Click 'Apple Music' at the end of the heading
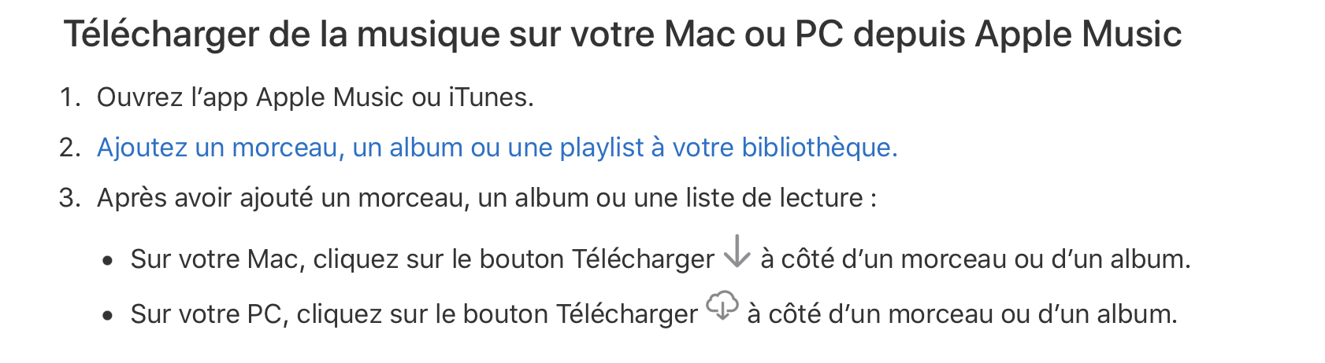This screenshot has height=363, width=1325. click(1078, 35)
